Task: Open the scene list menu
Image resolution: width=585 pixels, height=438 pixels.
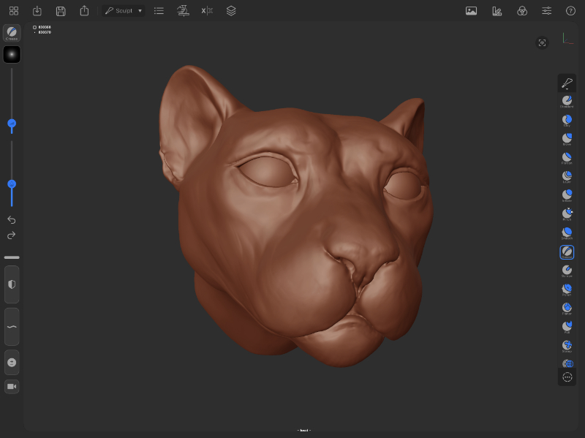Action: tap(159, 11)
